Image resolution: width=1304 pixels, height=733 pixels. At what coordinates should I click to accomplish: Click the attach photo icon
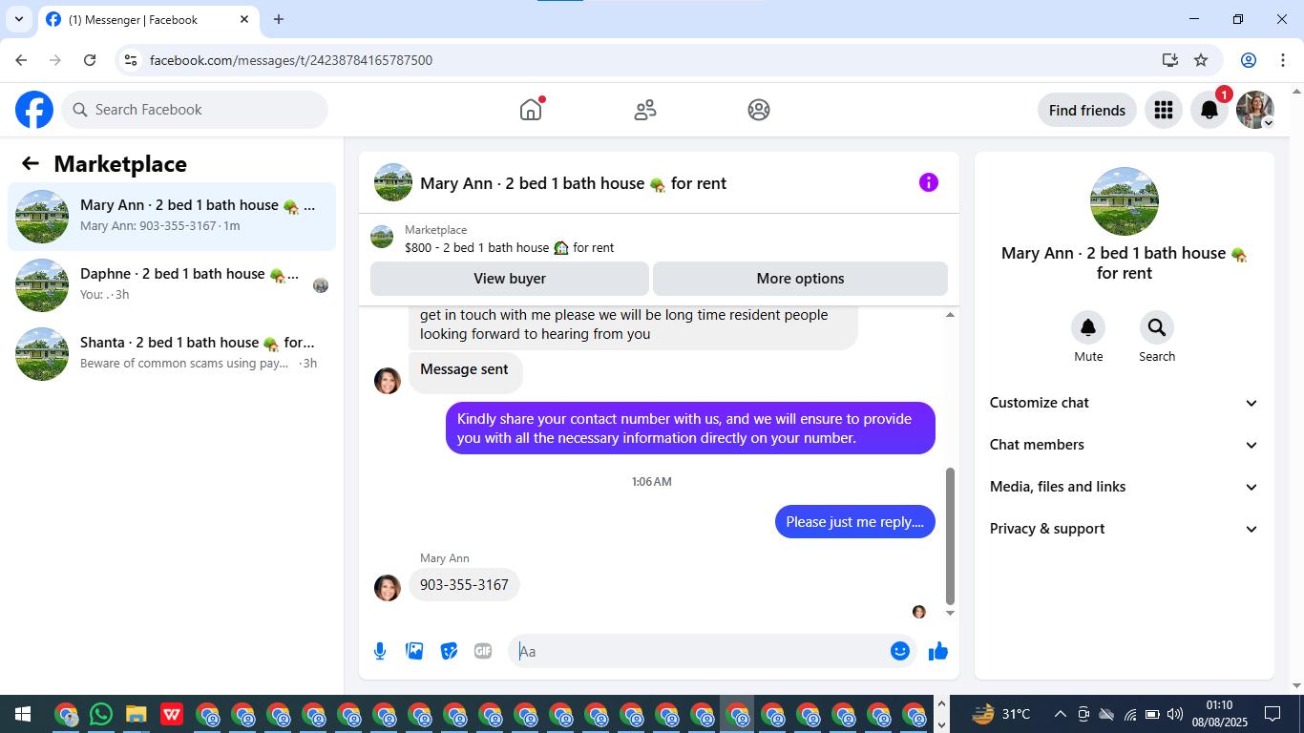414,651
